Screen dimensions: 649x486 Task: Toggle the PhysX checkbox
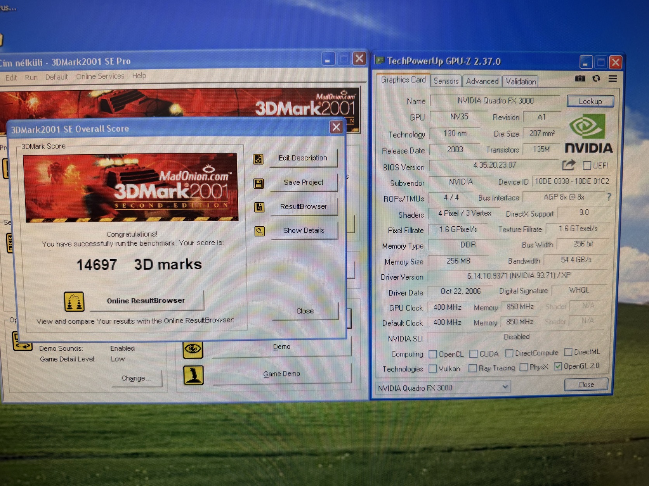click(x=524, y=367)
